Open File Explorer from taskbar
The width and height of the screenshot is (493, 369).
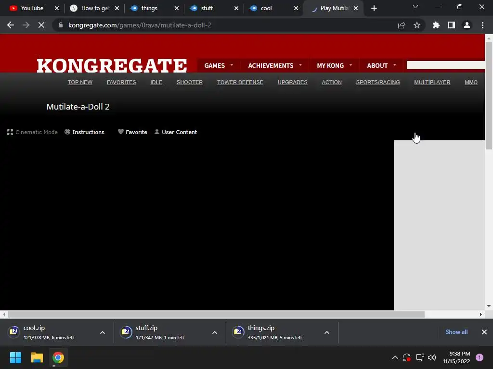(x=37, y=357)
